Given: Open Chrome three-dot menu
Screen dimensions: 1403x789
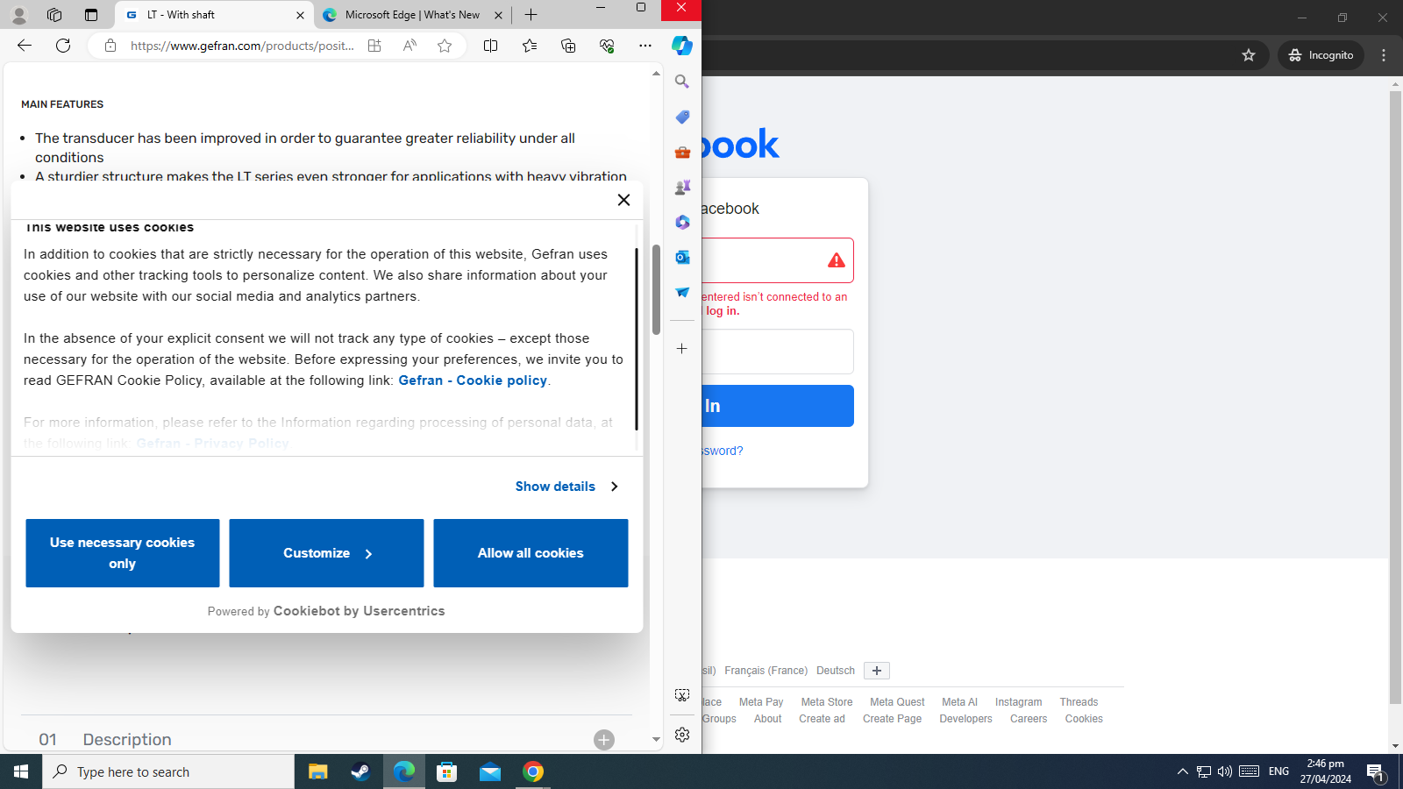Looking at the screenshot, I should (1384, 55).
